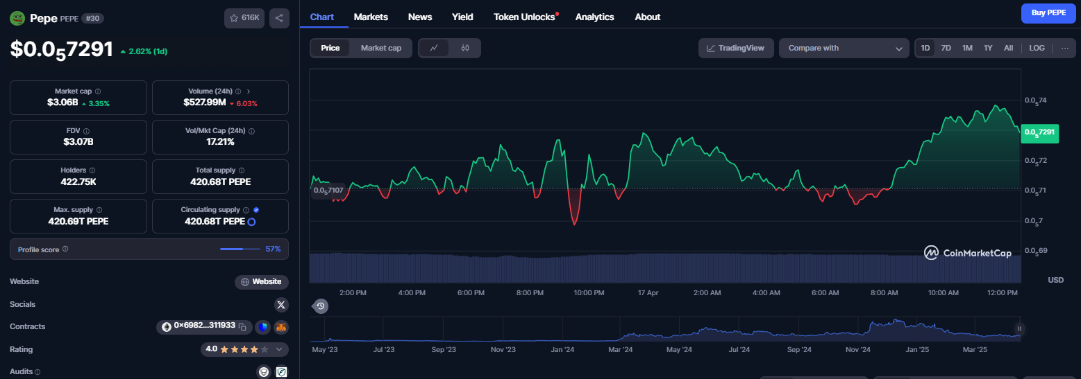This screenshot has width=1081, height=379.
Task: Open the Compare with dropdown
Action: 844,48
